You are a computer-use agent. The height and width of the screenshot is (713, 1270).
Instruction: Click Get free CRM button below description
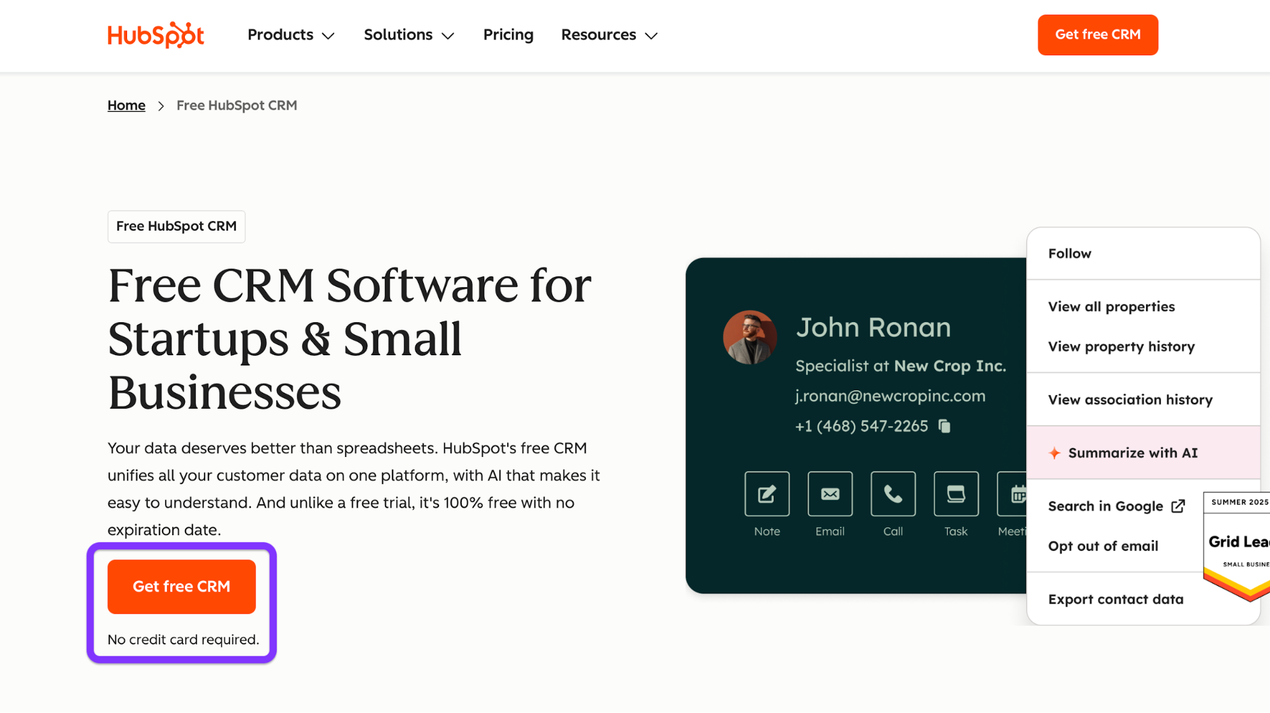point(182,587)
